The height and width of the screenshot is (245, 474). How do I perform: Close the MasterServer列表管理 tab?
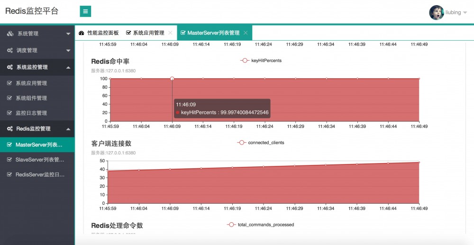[246, 33]
